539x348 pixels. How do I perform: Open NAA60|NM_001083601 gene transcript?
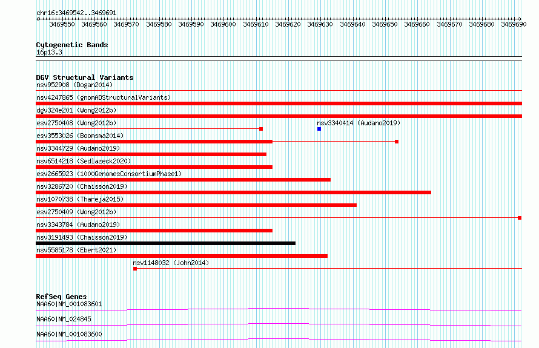point(69,304)
